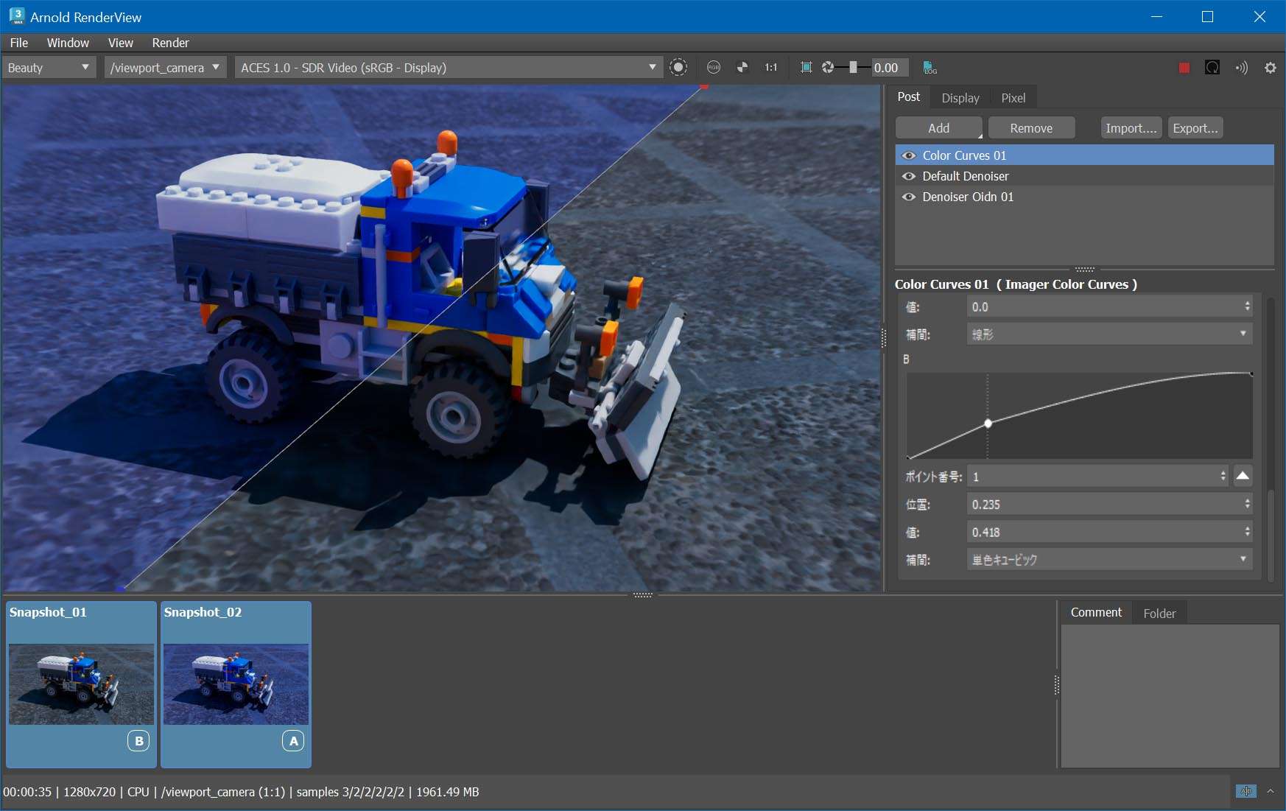Open render view settings gear
Viewport: 1286px width, 811px height.
coord(1270,68)
